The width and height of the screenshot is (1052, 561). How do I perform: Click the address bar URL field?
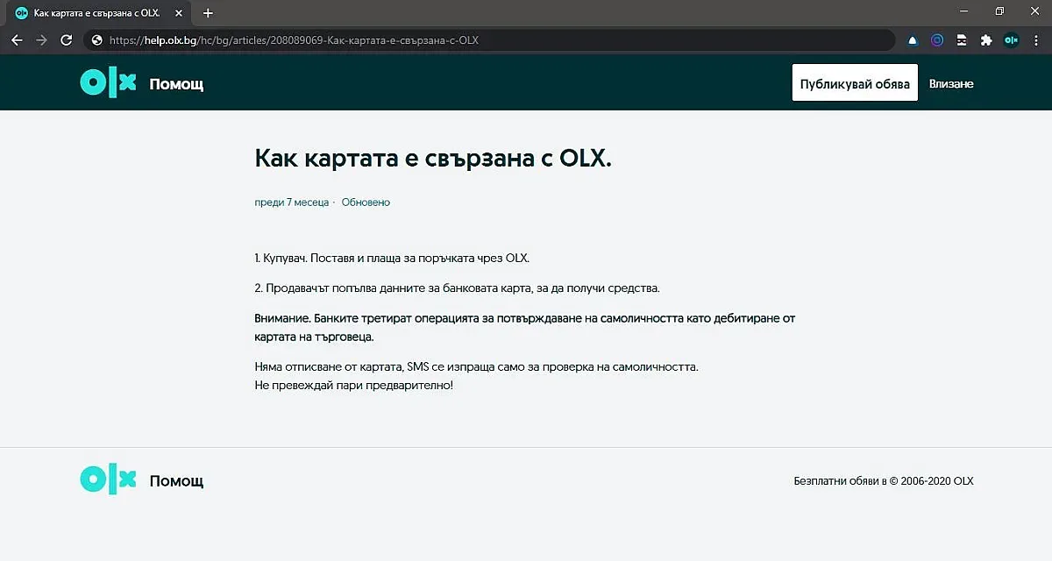[x=491, y=40]
